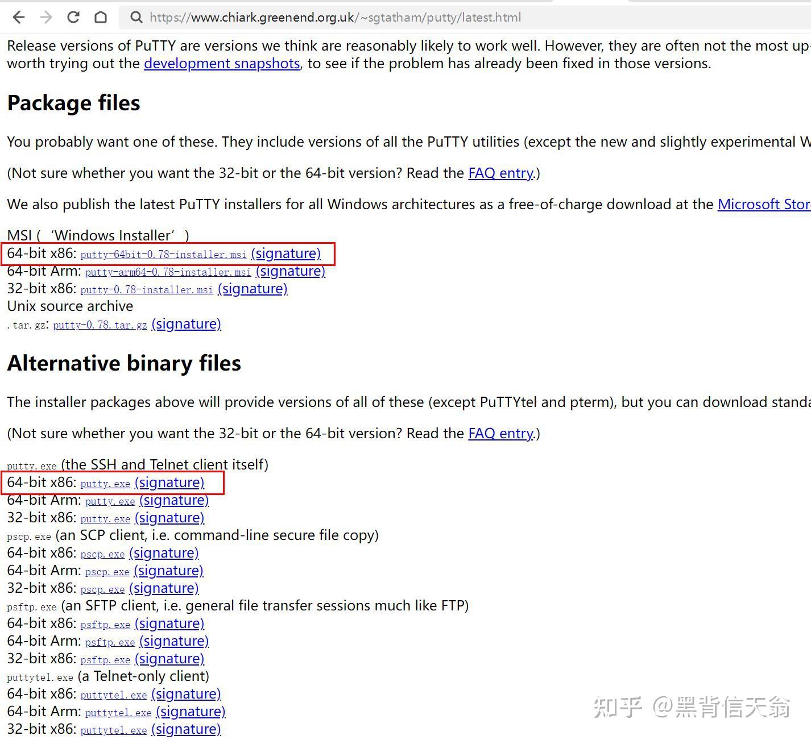Open signature for putty-0.78.tar.gz

pos(187,324)
